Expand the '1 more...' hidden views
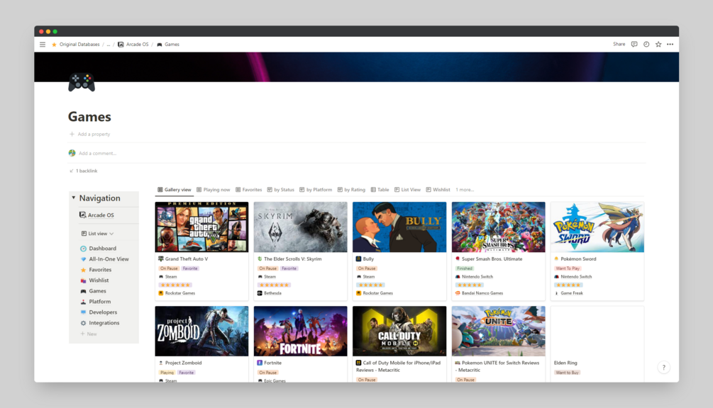 [x=465, y=190]
